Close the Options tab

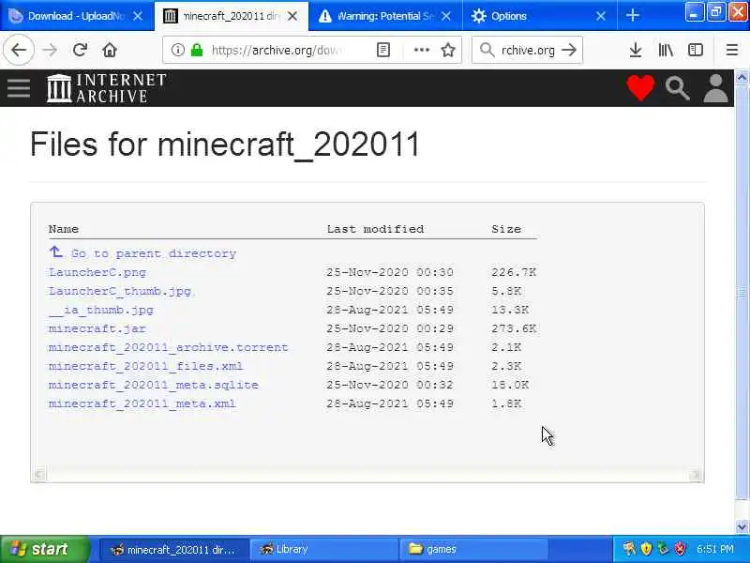[x=601, y=16]
